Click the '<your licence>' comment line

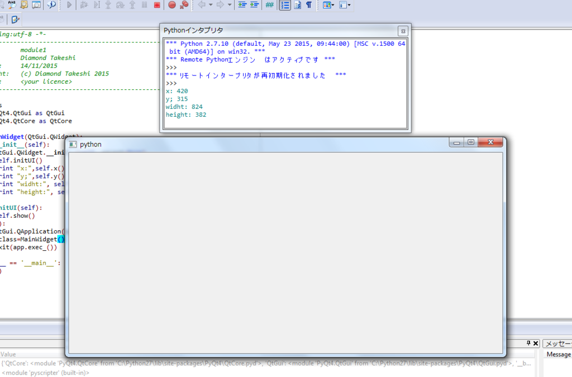click(46, 82)
